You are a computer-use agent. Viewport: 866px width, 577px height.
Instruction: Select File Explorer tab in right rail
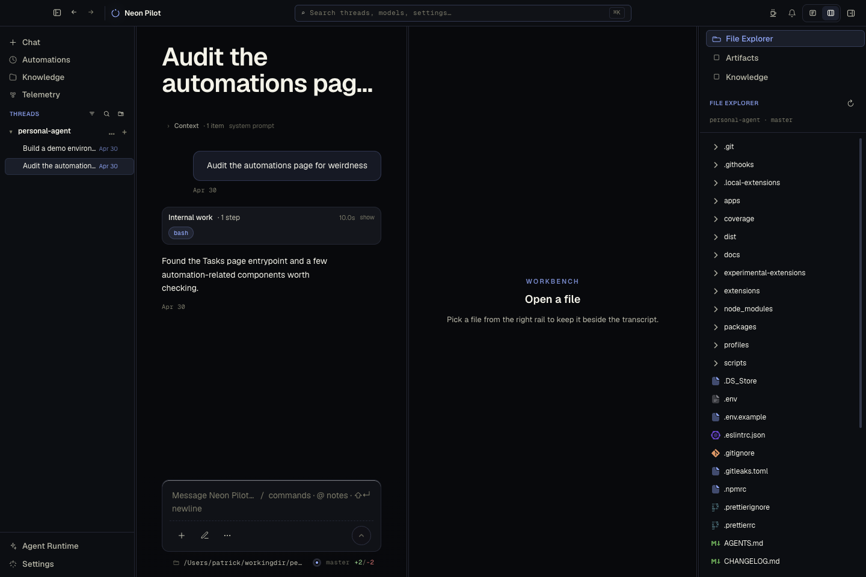click(785, 38)
